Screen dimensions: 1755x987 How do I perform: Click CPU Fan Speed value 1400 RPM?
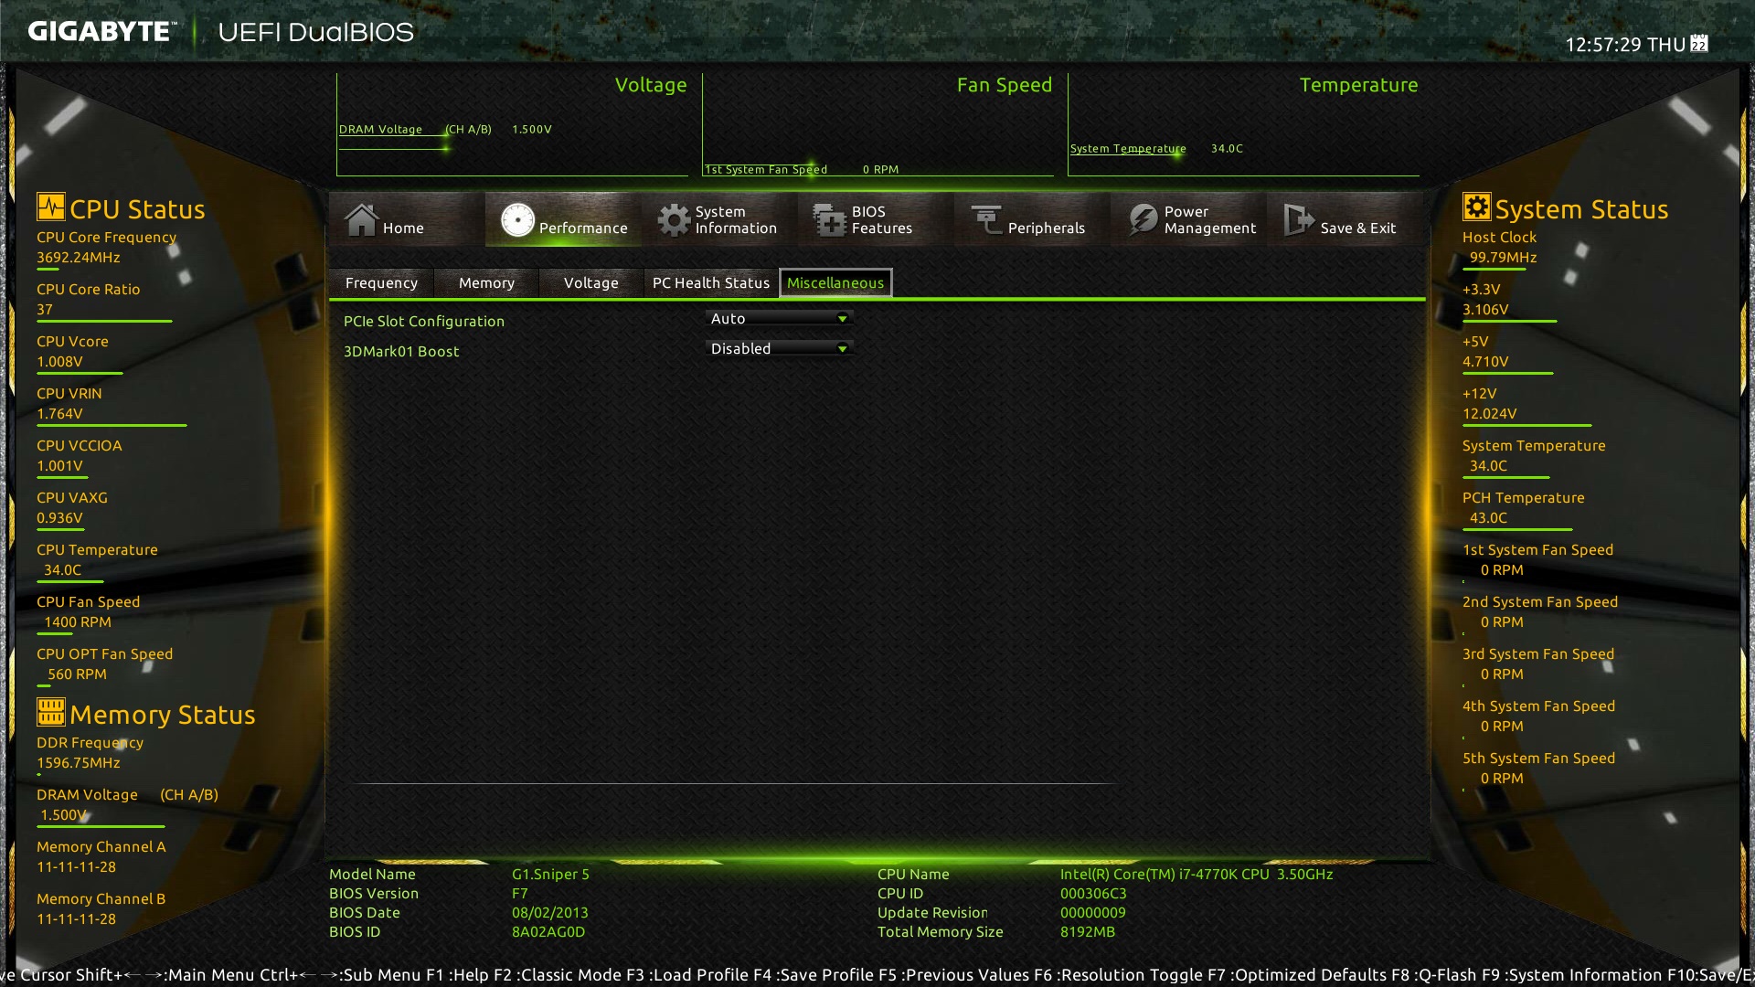coord(78,622)
